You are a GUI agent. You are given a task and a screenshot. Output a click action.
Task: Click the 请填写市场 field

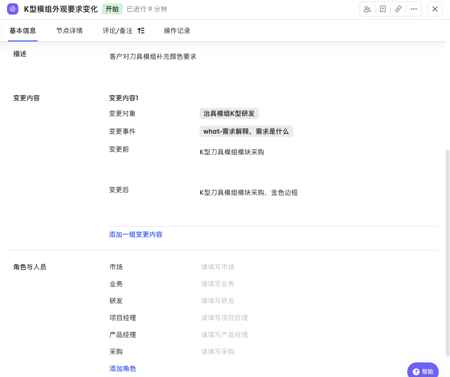[218, 267]
